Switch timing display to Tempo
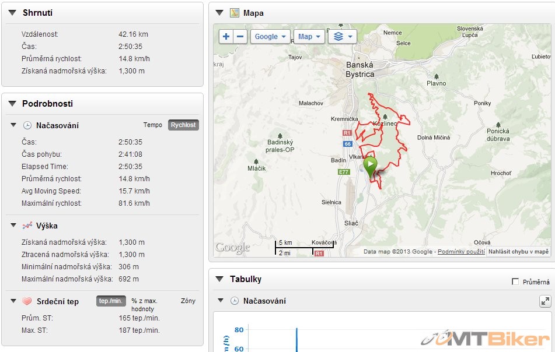555x352 pixels. pyautogui.click(x=153, y=125)
